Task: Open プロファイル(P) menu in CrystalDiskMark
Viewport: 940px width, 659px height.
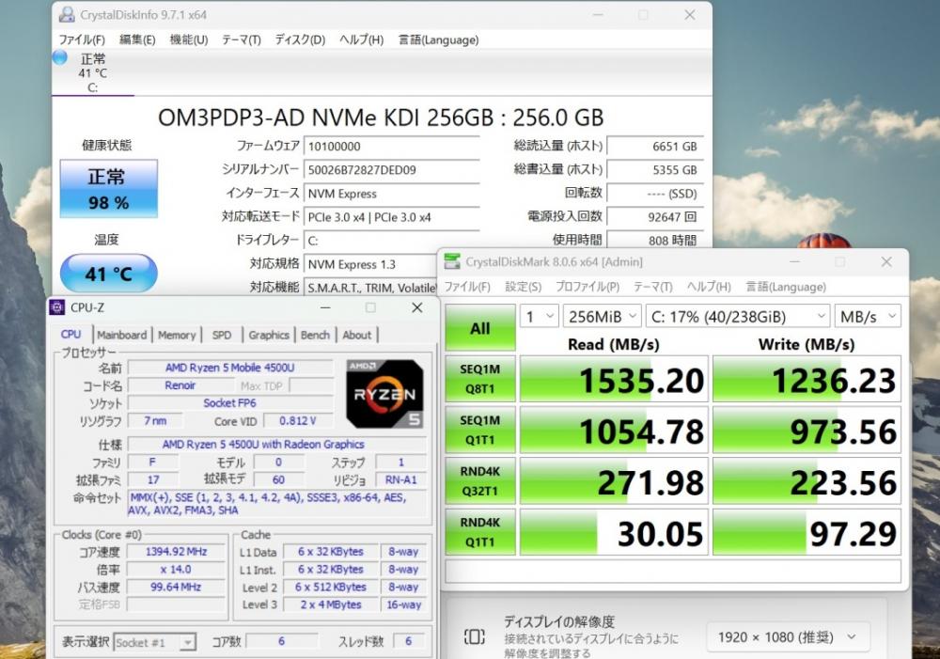Action: click(587, 288)
